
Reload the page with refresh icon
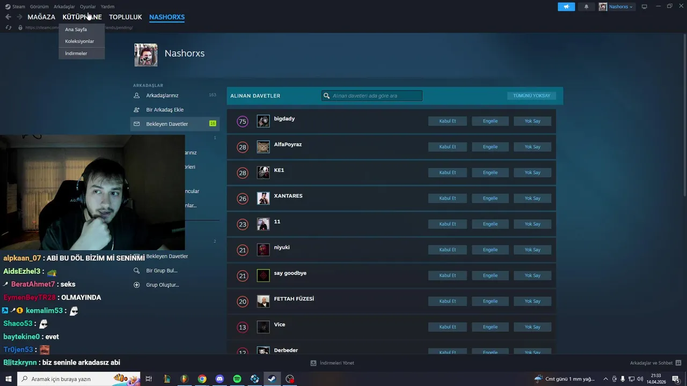[8, 27]
